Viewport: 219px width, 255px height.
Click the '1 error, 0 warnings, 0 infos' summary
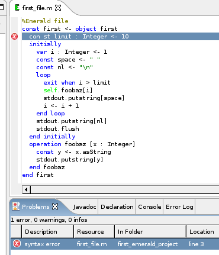point(49,220)
